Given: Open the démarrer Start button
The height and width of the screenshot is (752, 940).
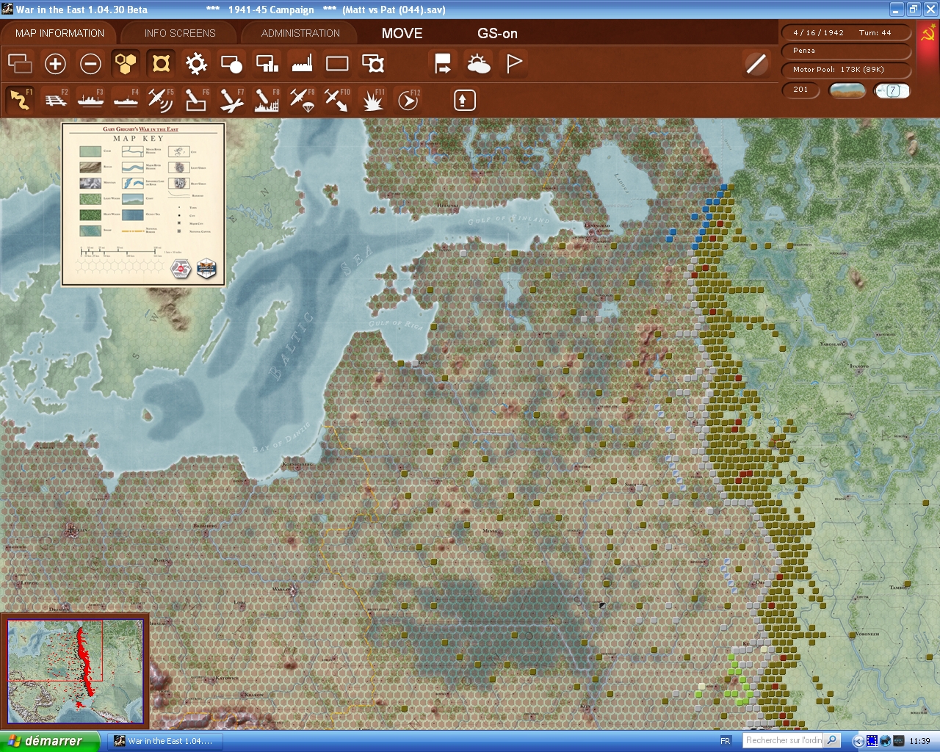Looking at the screenshot, I should coord(50,741).
